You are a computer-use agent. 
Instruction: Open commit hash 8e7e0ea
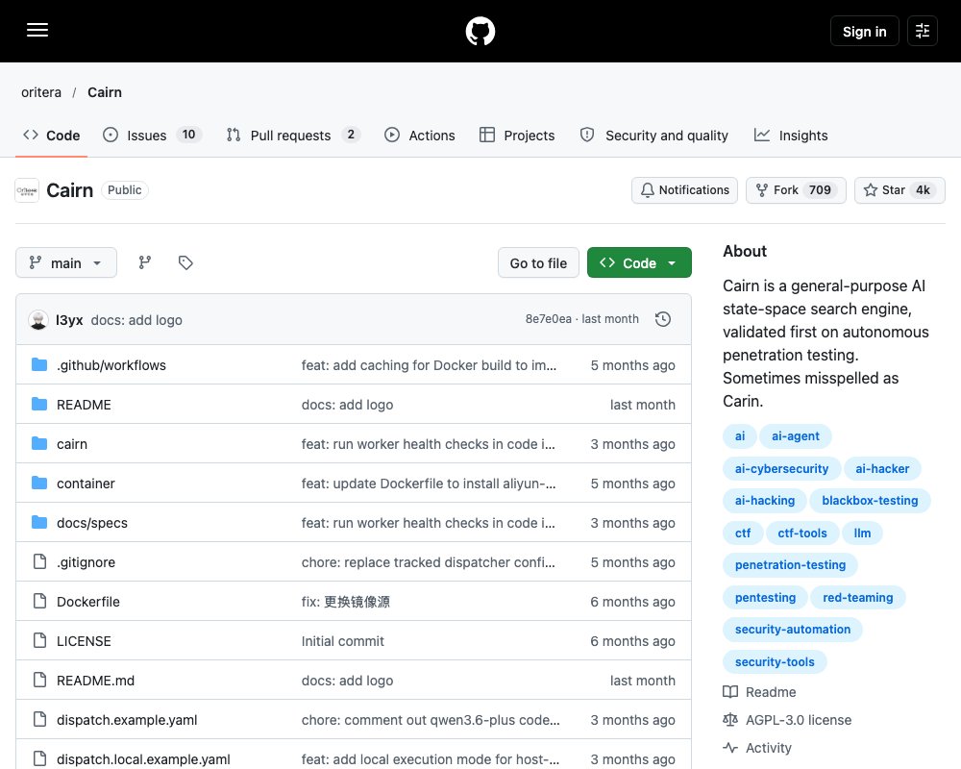coord(548,319)
